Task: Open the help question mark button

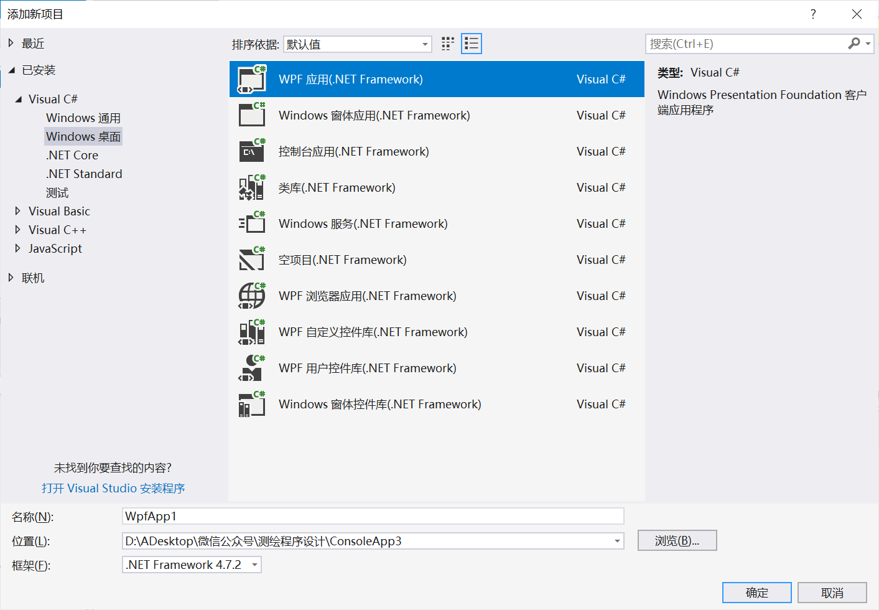Action: click(813, 14)
